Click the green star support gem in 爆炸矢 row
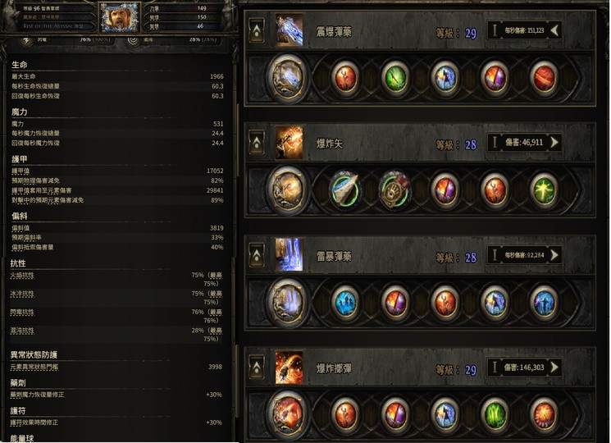The image size is (611, 443). [544, 190]
